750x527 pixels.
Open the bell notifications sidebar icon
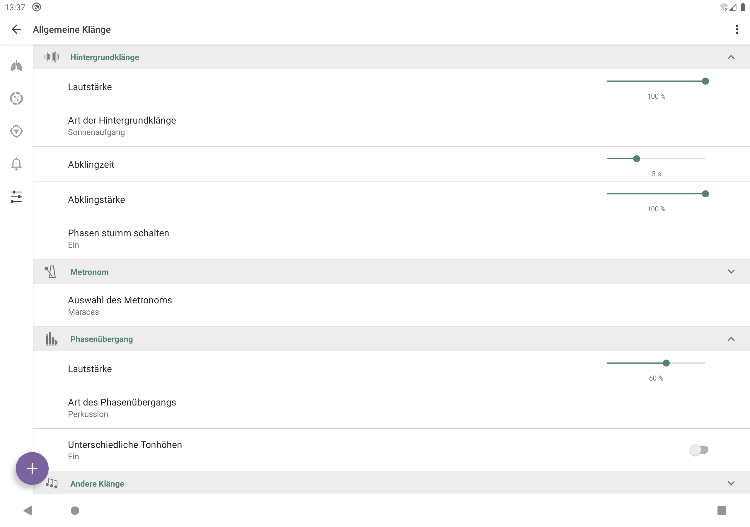coord(16,164)
